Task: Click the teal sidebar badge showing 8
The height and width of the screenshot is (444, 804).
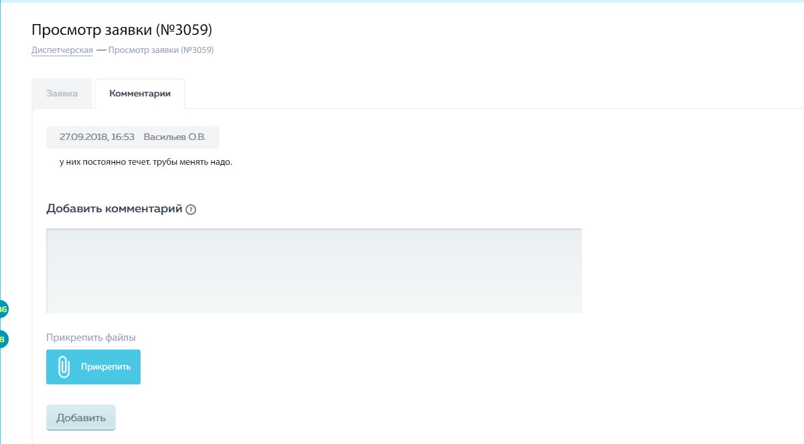Action: (3, 340)
